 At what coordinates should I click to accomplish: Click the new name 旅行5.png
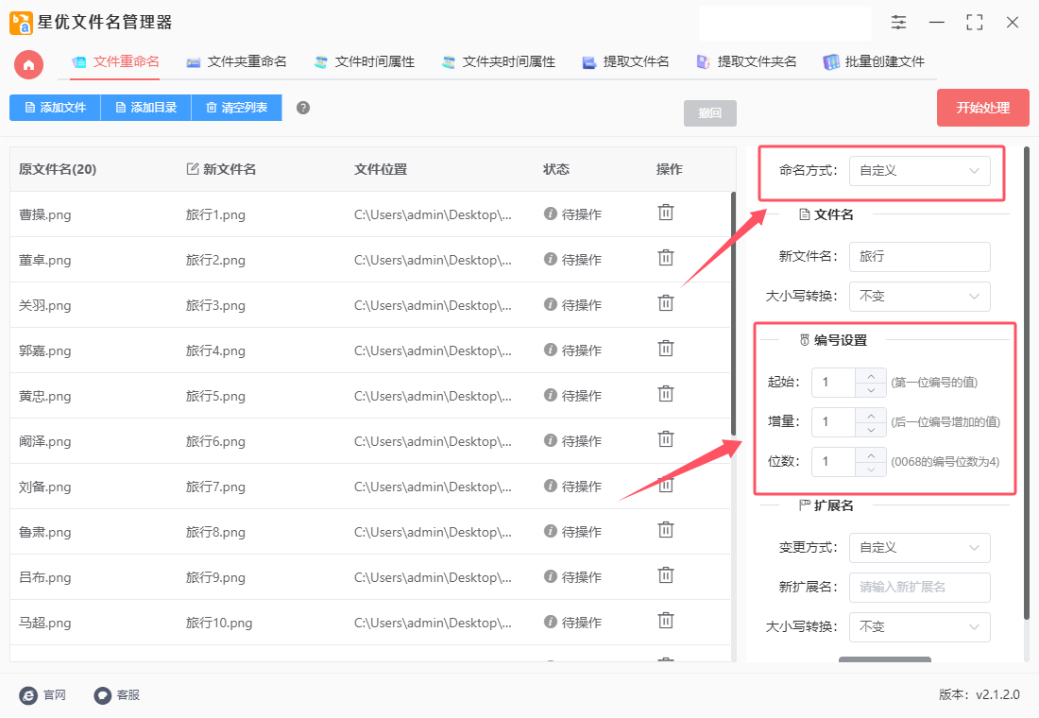point(215,397)
